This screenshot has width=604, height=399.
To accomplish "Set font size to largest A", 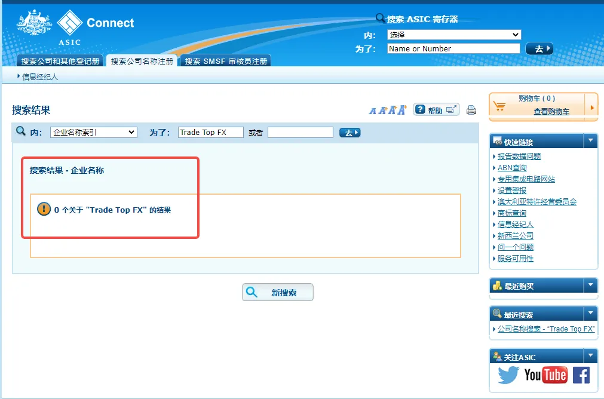I will click(401, 110).
